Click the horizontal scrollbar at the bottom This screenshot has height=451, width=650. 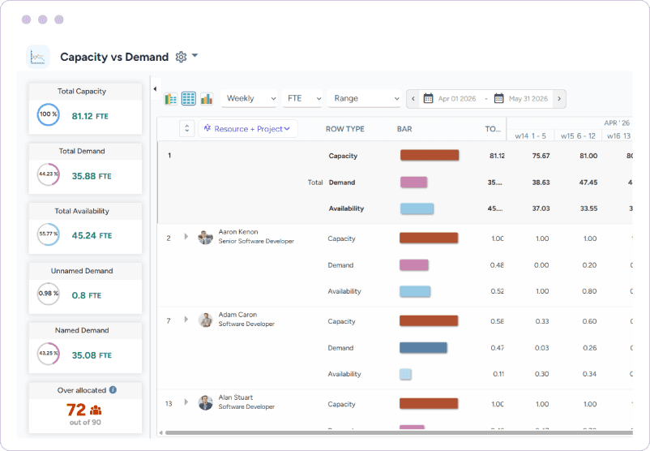click(399, 432)
